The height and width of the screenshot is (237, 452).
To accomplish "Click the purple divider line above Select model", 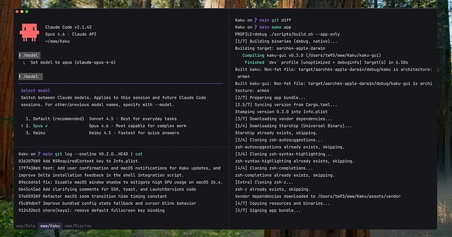I will coord(121,84).
